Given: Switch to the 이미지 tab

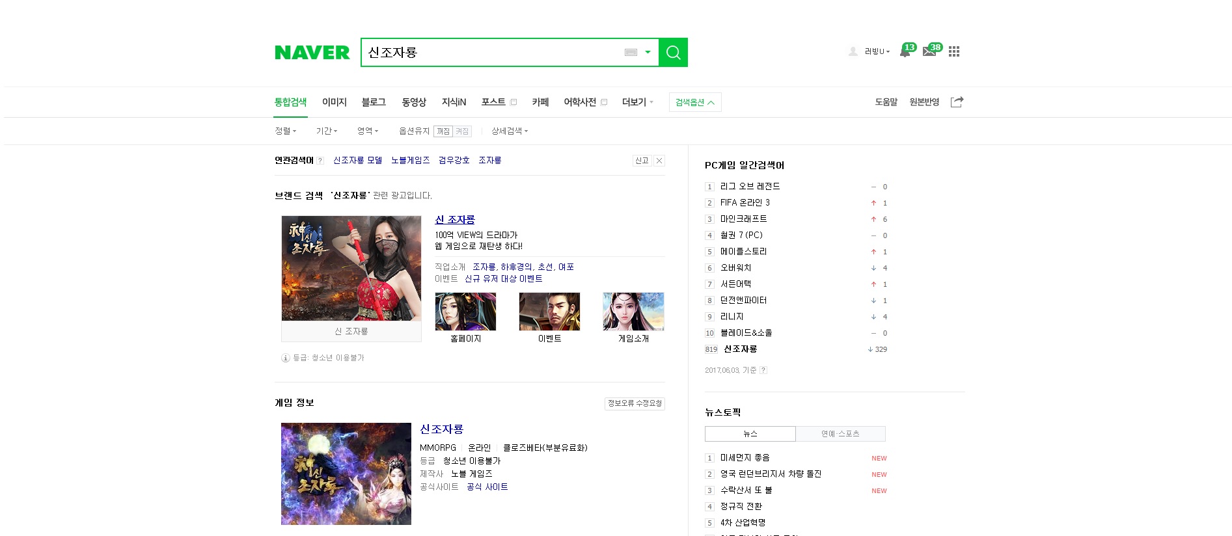Looking at the screenshot, I should pos(335,102).
